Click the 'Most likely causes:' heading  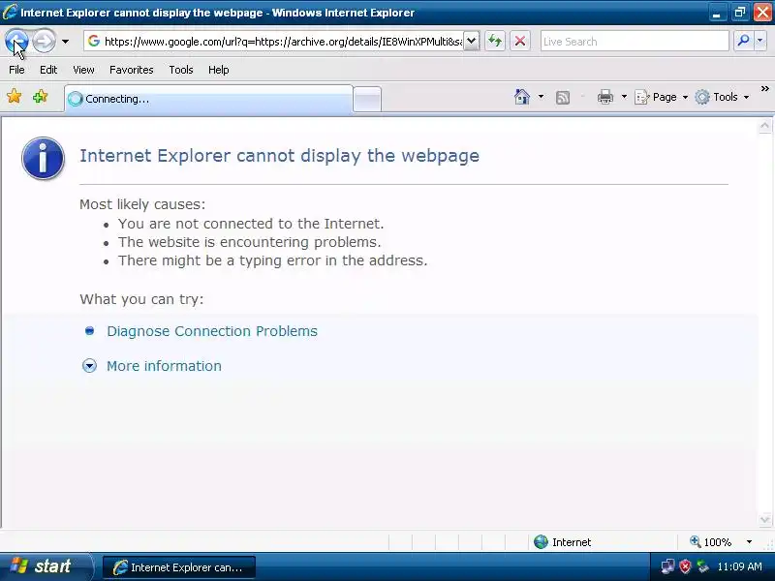click(x=142, y=204)
